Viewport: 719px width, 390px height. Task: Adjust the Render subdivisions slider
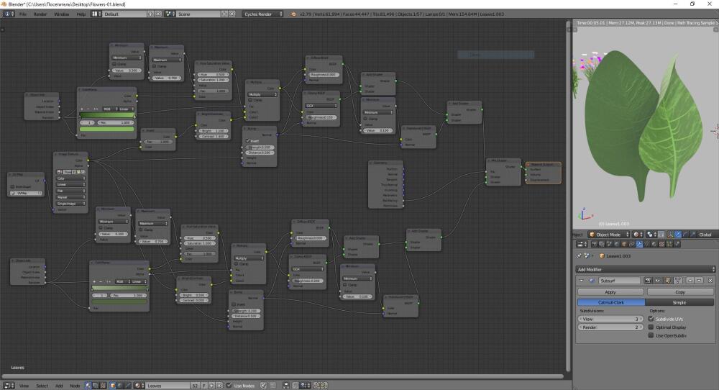click(610, 327)
